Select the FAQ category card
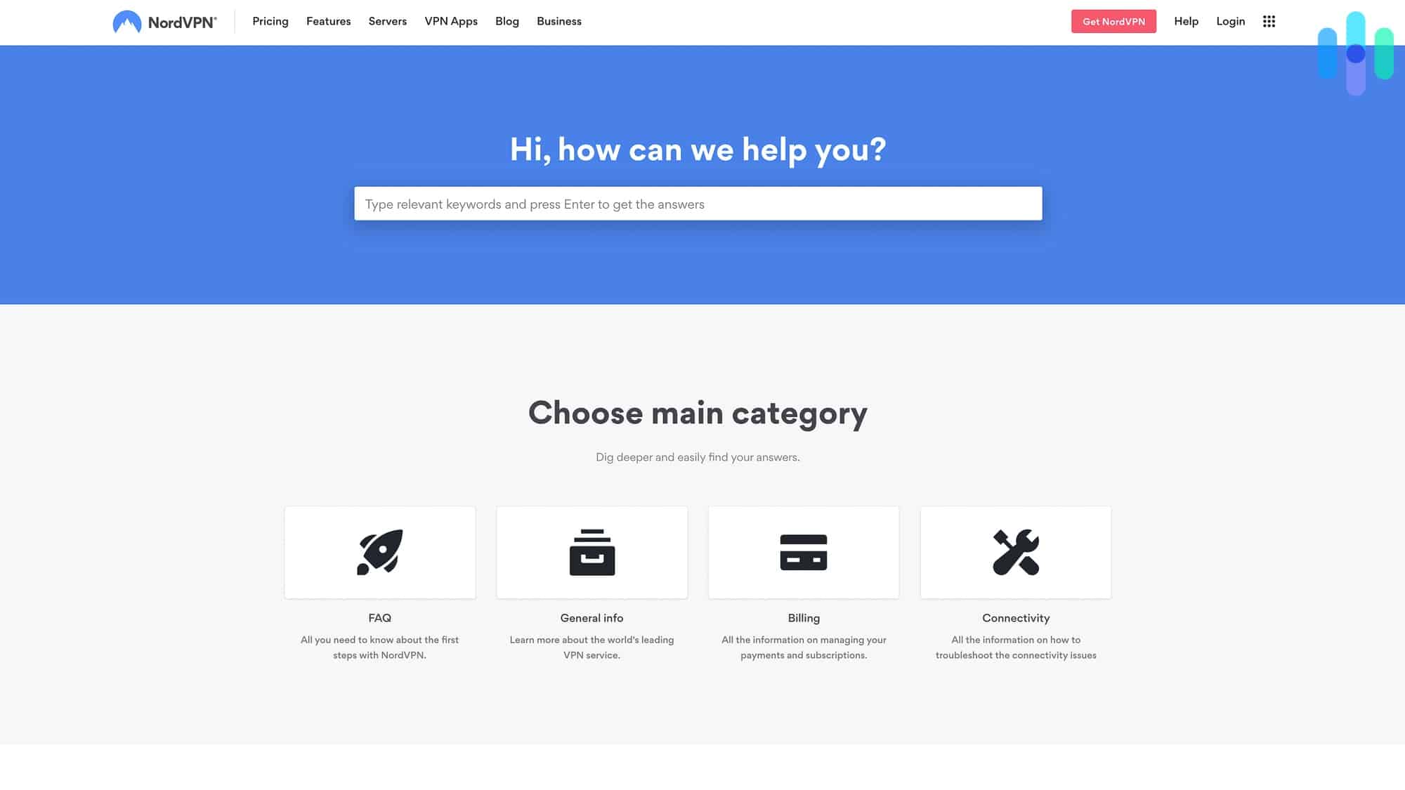The height and width of the screenshot is (790, 1405). [x=379, y=552]
